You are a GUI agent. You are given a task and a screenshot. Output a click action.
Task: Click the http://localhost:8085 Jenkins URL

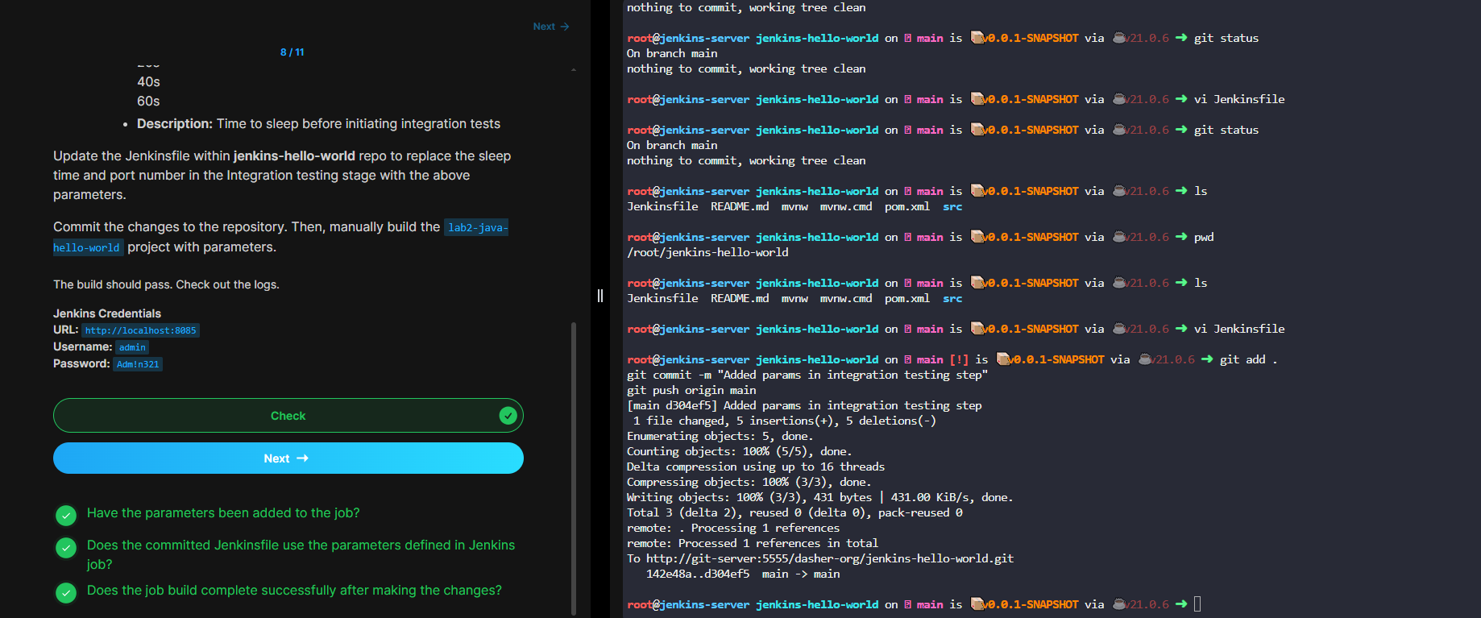[x=140, y=330]
